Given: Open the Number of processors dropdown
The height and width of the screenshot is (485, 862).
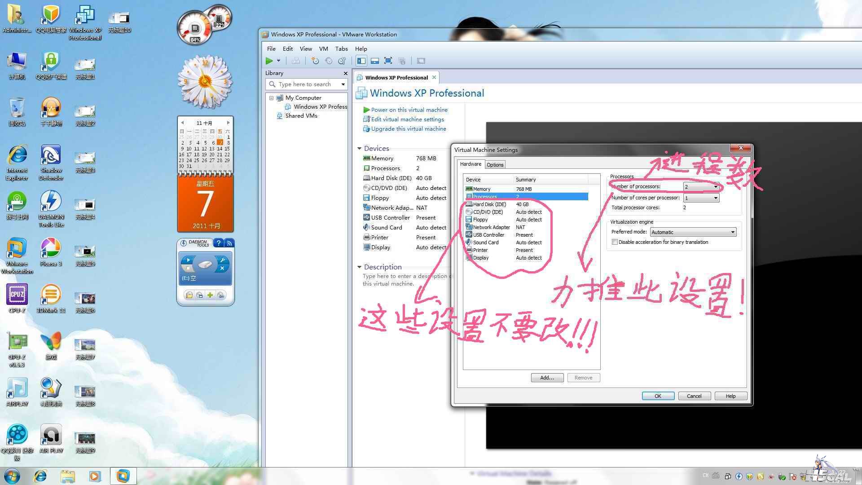Looking at the screenshot, I should 701,187.
